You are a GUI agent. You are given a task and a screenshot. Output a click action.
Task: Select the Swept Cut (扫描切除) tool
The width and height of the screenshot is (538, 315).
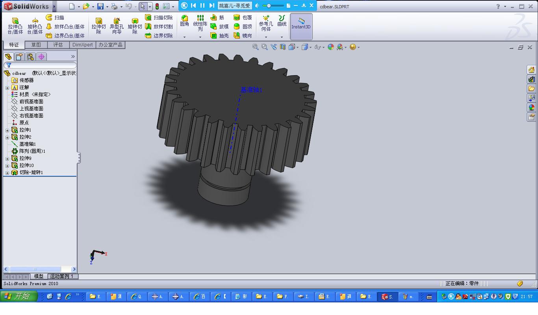(159, 18)
